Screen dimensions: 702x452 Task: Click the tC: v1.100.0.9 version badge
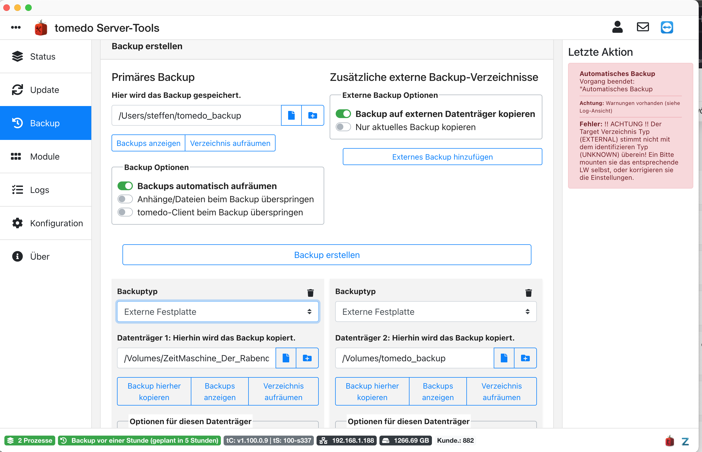[269, 440]
